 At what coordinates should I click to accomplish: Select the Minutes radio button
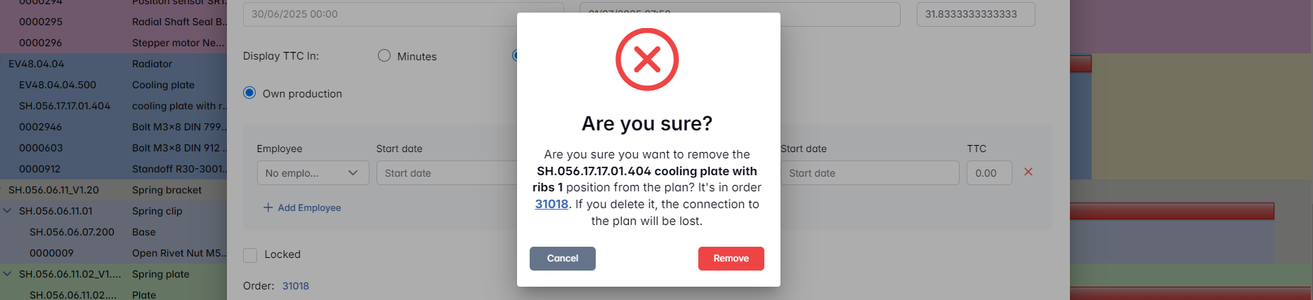(x=384, y=56)
